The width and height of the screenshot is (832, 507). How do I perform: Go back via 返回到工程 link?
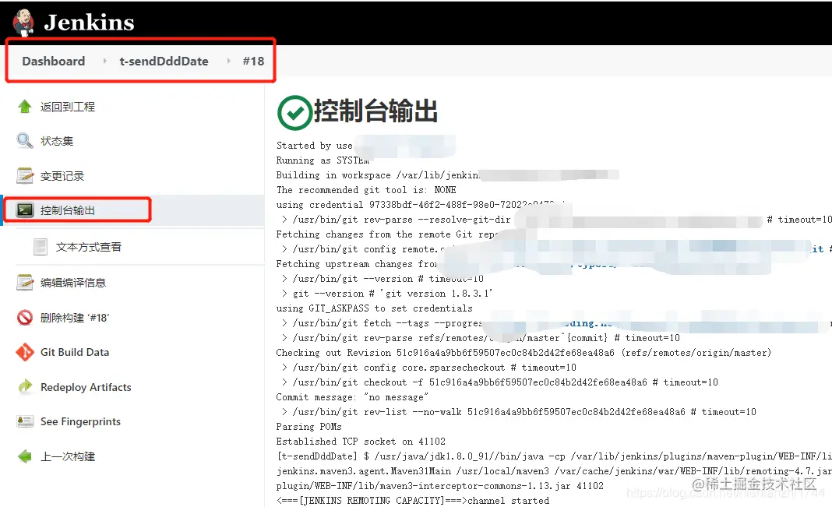click(68, 107)
